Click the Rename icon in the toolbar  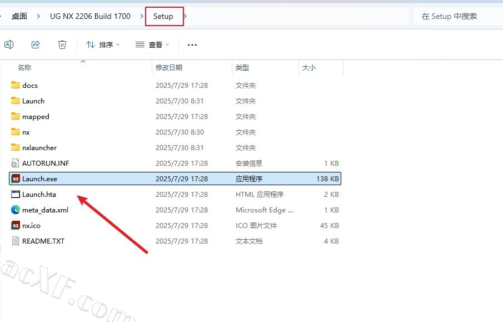(9, 44)
